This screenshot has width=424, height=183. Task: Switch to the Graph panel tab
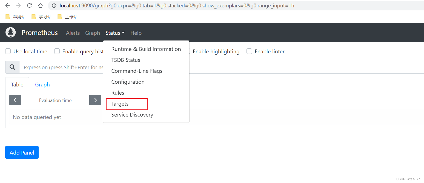click(x=42, y=85)
